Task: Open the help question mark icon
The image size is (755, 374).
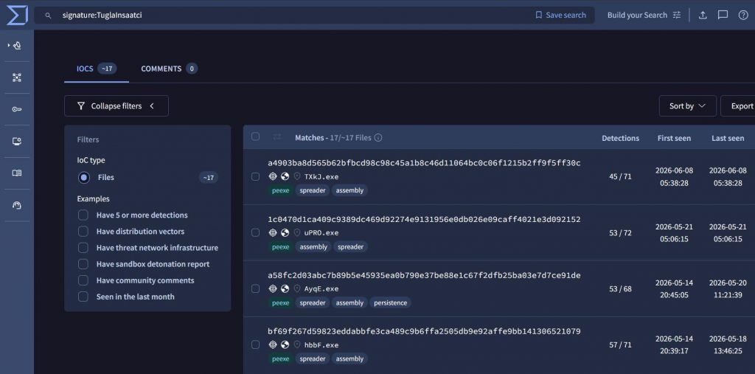Action: tap(743, 15)
